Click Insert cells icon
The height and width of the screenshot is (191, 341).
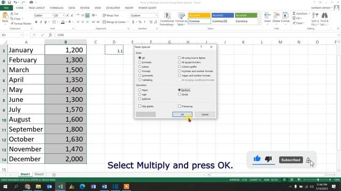(267, 15)
